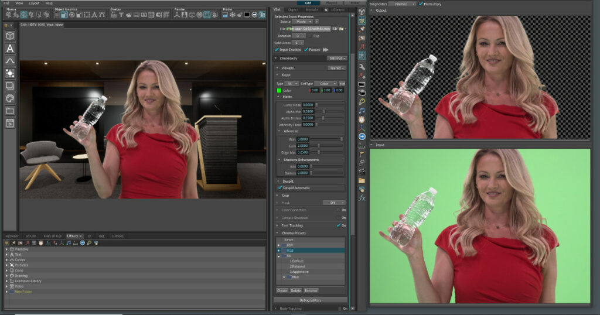Click the green keyer color swatch
Viewport: 600px width, 315px height.
click(x=279, y=90)
